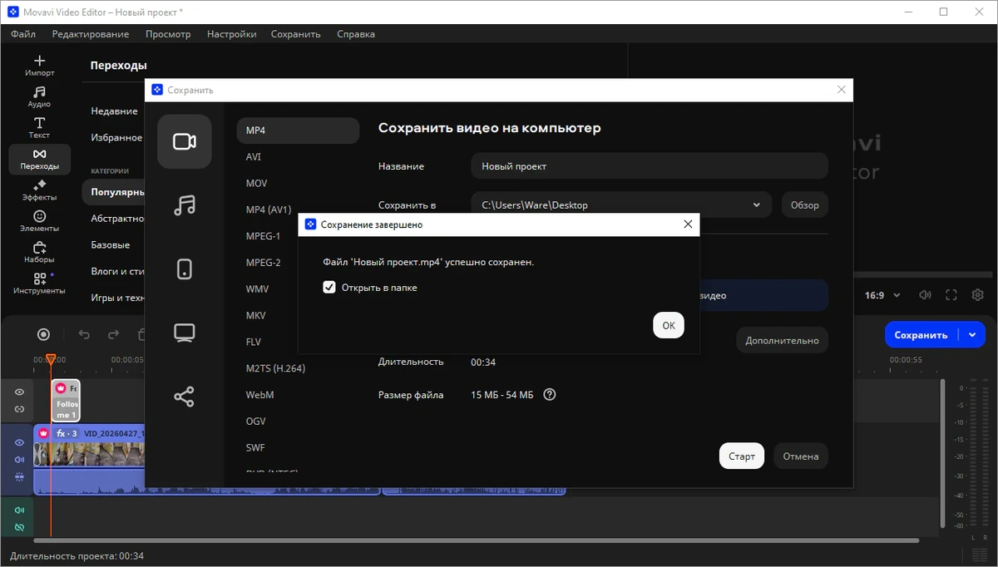Mute the green audio track speaker icon
998x567 pixels.
[x=19, y=510]
